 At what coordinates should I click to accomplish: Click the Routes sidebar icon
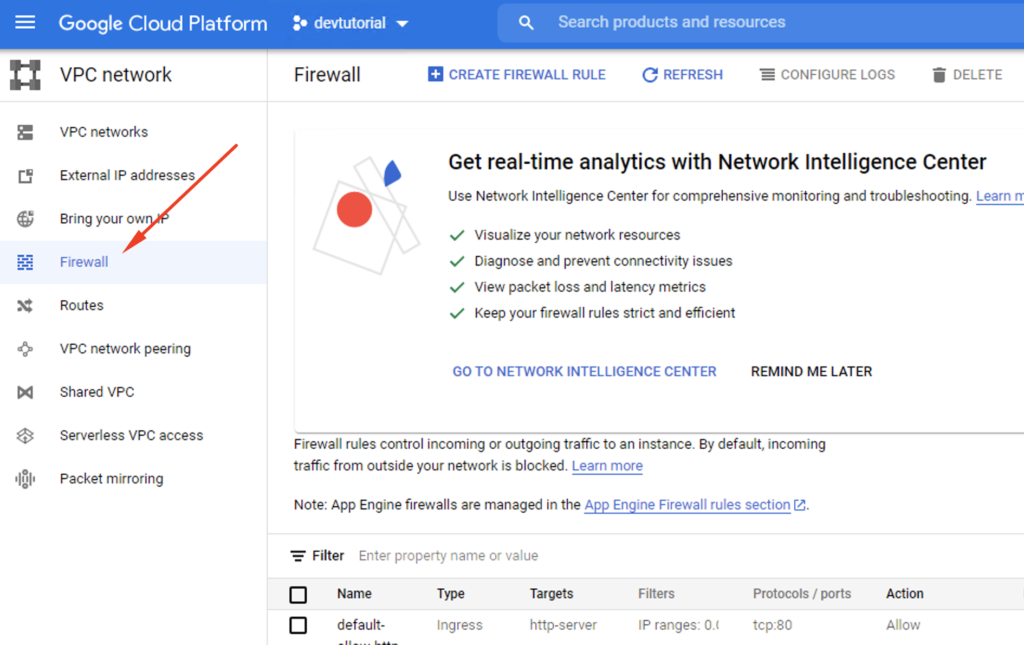pyautogui.click(x=25, y=305)
